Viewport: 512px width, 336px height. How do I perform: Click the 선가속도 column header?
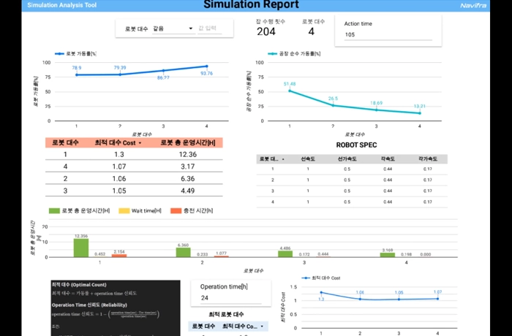coord(347,159)
